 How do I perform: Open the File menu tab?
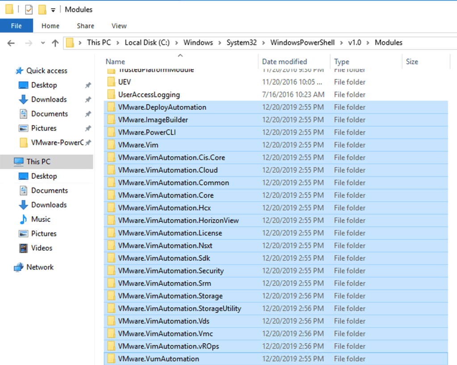[16, 26]
